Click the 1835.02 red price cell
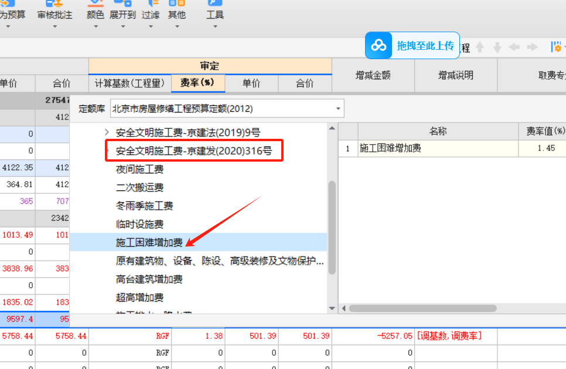 pos(18,302)
